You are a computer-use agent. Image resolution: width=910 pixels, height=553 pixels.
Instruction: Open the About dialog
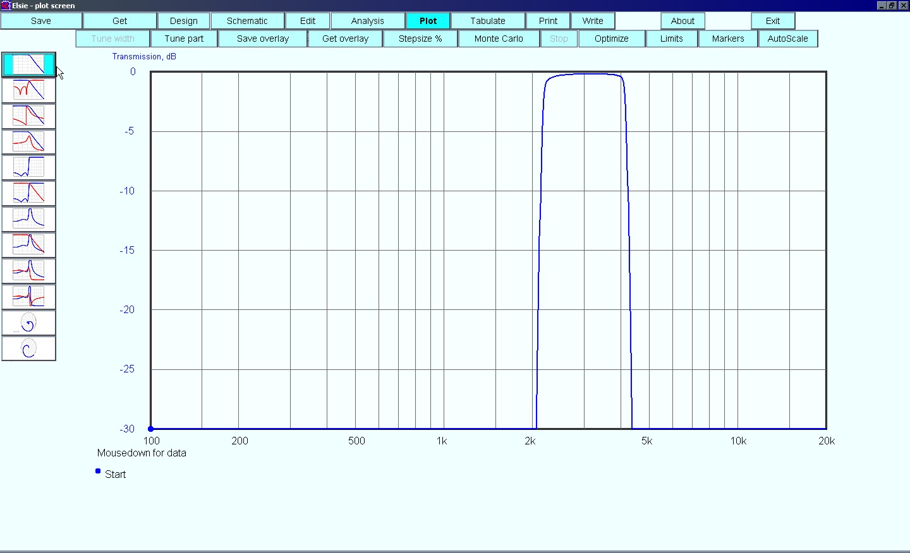point(682,21)
